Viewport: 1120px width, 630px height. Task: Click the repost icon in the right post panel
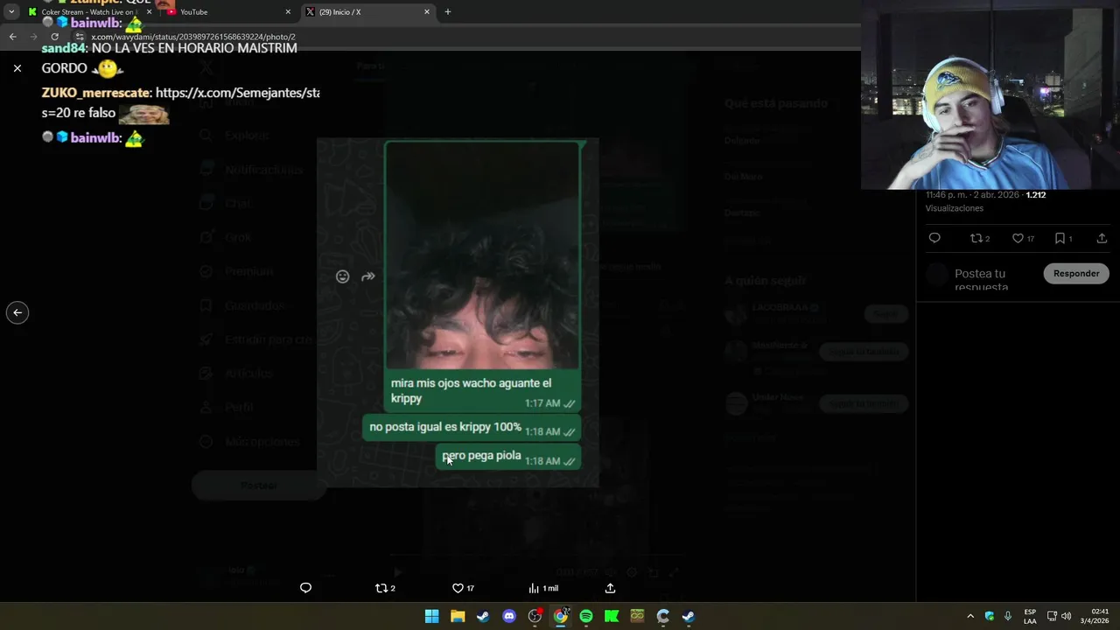(980, 238)
